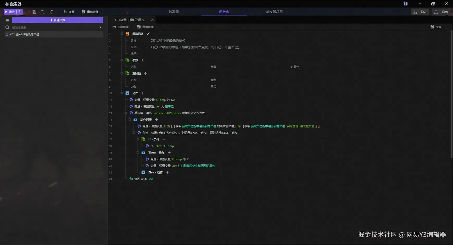Redo the last undone edit
Screen dimensions: 453x245
tap(51, 12)
